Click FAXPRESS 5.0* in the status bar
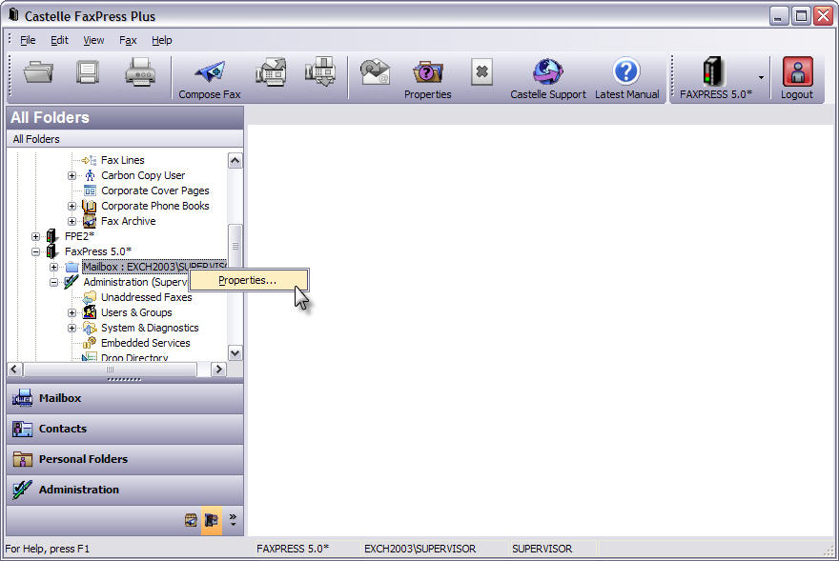 point(292,549)
